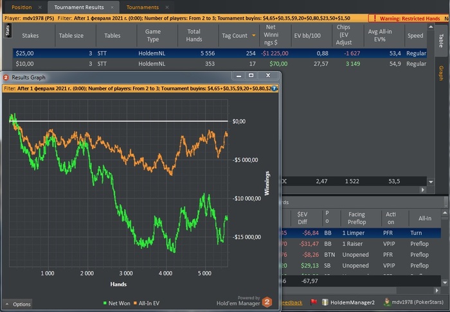Sort by the Speed column header
This screenshot has height=312, width=450.
pyautogui.click(x=415, y=35)
